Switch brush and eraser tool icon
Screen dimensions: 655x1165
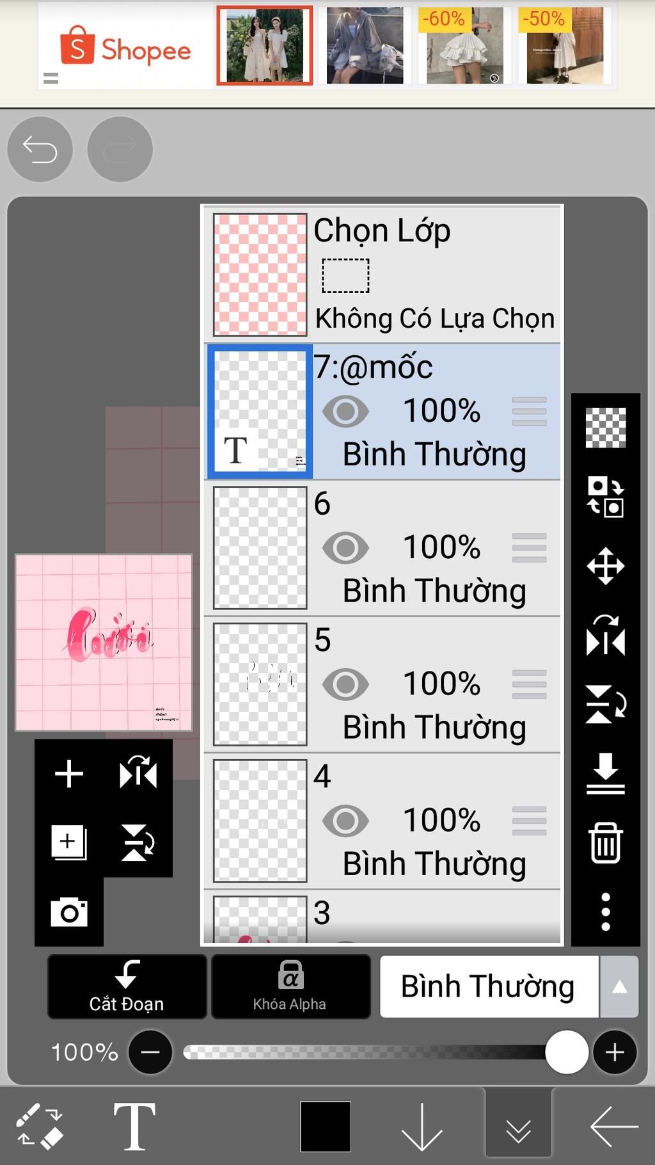(x=40, y=1125)
